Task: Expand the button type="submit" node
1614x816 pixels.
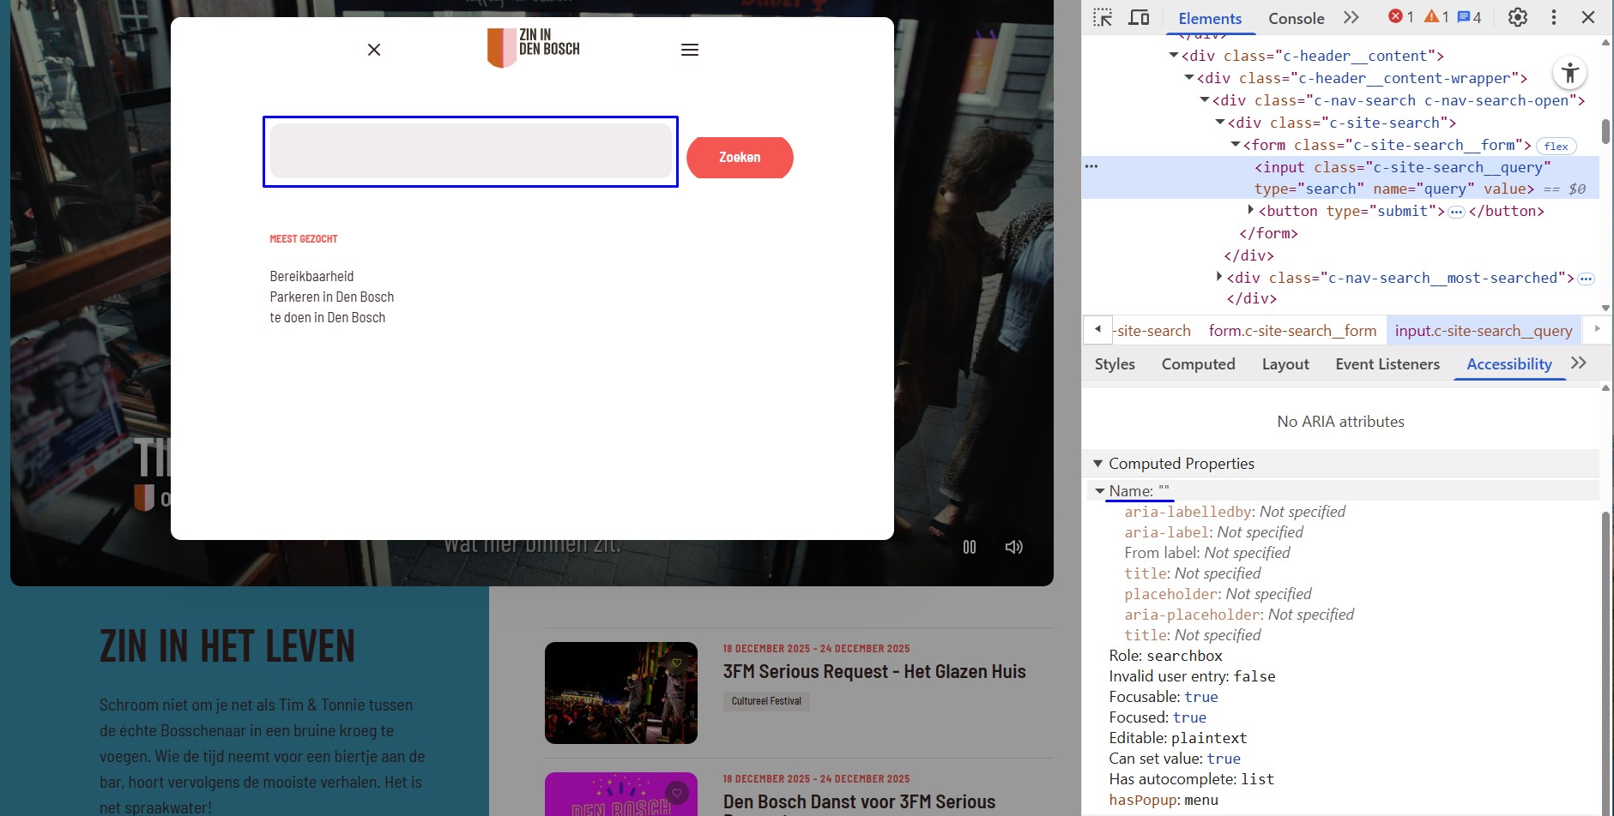Action: (1251, 210)
